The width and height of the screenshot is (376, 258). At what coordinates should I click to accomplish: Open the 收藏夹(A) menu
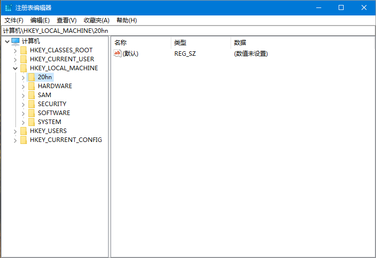coord(96,20)
